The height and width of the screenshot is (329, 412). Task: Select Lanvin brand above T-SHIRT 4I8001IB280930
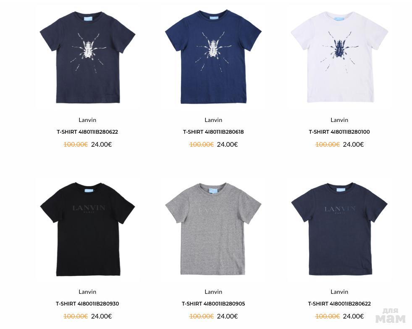87,292
